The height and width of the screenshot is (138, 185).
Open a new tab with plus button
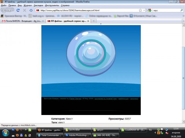tap(94, 21)
